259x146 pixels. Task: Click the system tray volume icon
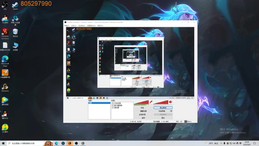coord(234,143)
